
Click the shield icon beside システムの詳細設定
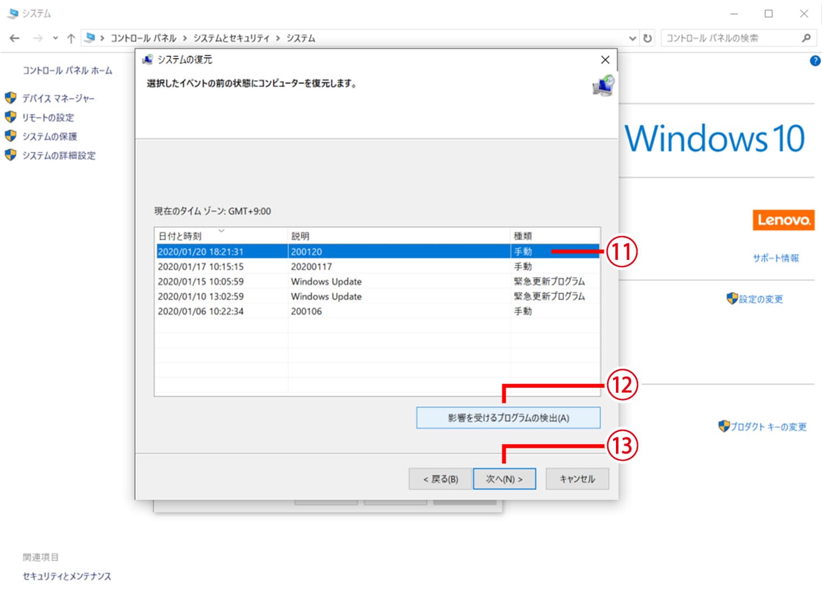[11, 155]
